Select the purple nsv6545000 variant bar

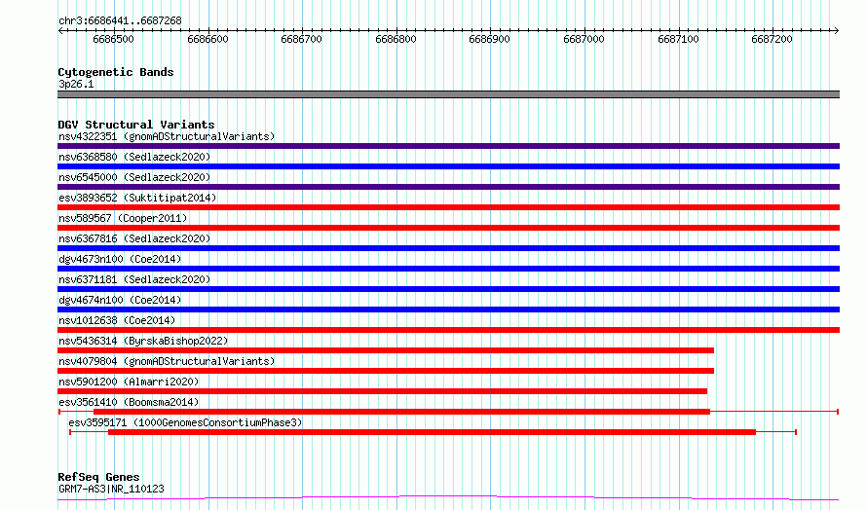[448, 187]
